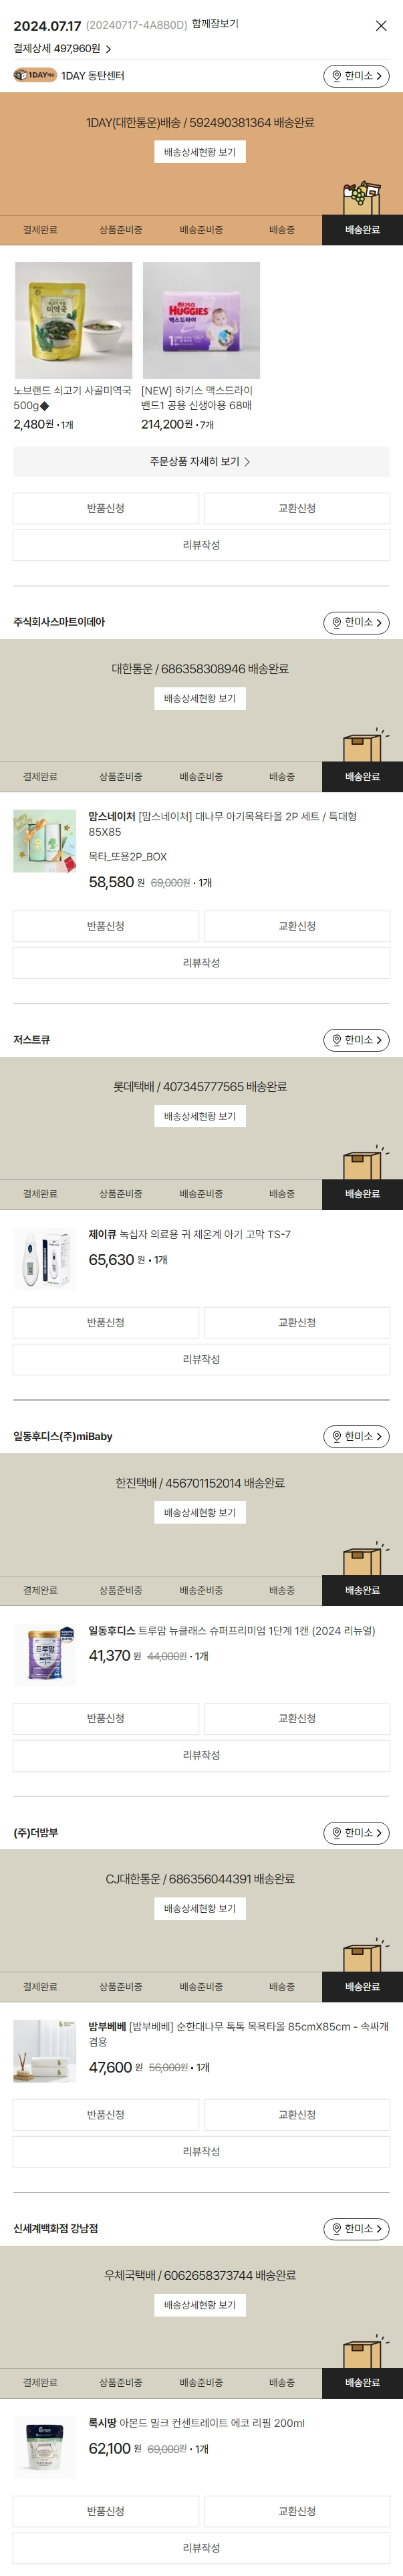403x2576 pixels.
Task: Tap 한미소 button beside 신세계백화점 강남점
Action: click(356, 2229)
